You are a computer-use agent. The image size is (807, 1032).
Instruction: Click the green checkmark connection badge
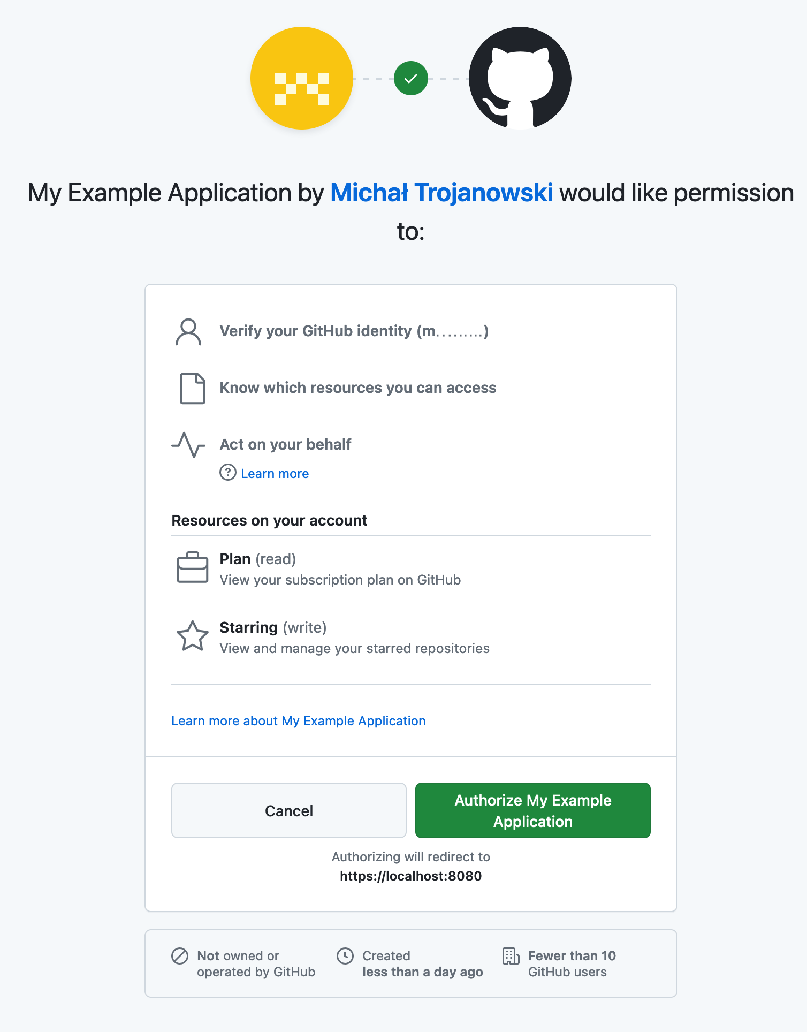[411, 78]
